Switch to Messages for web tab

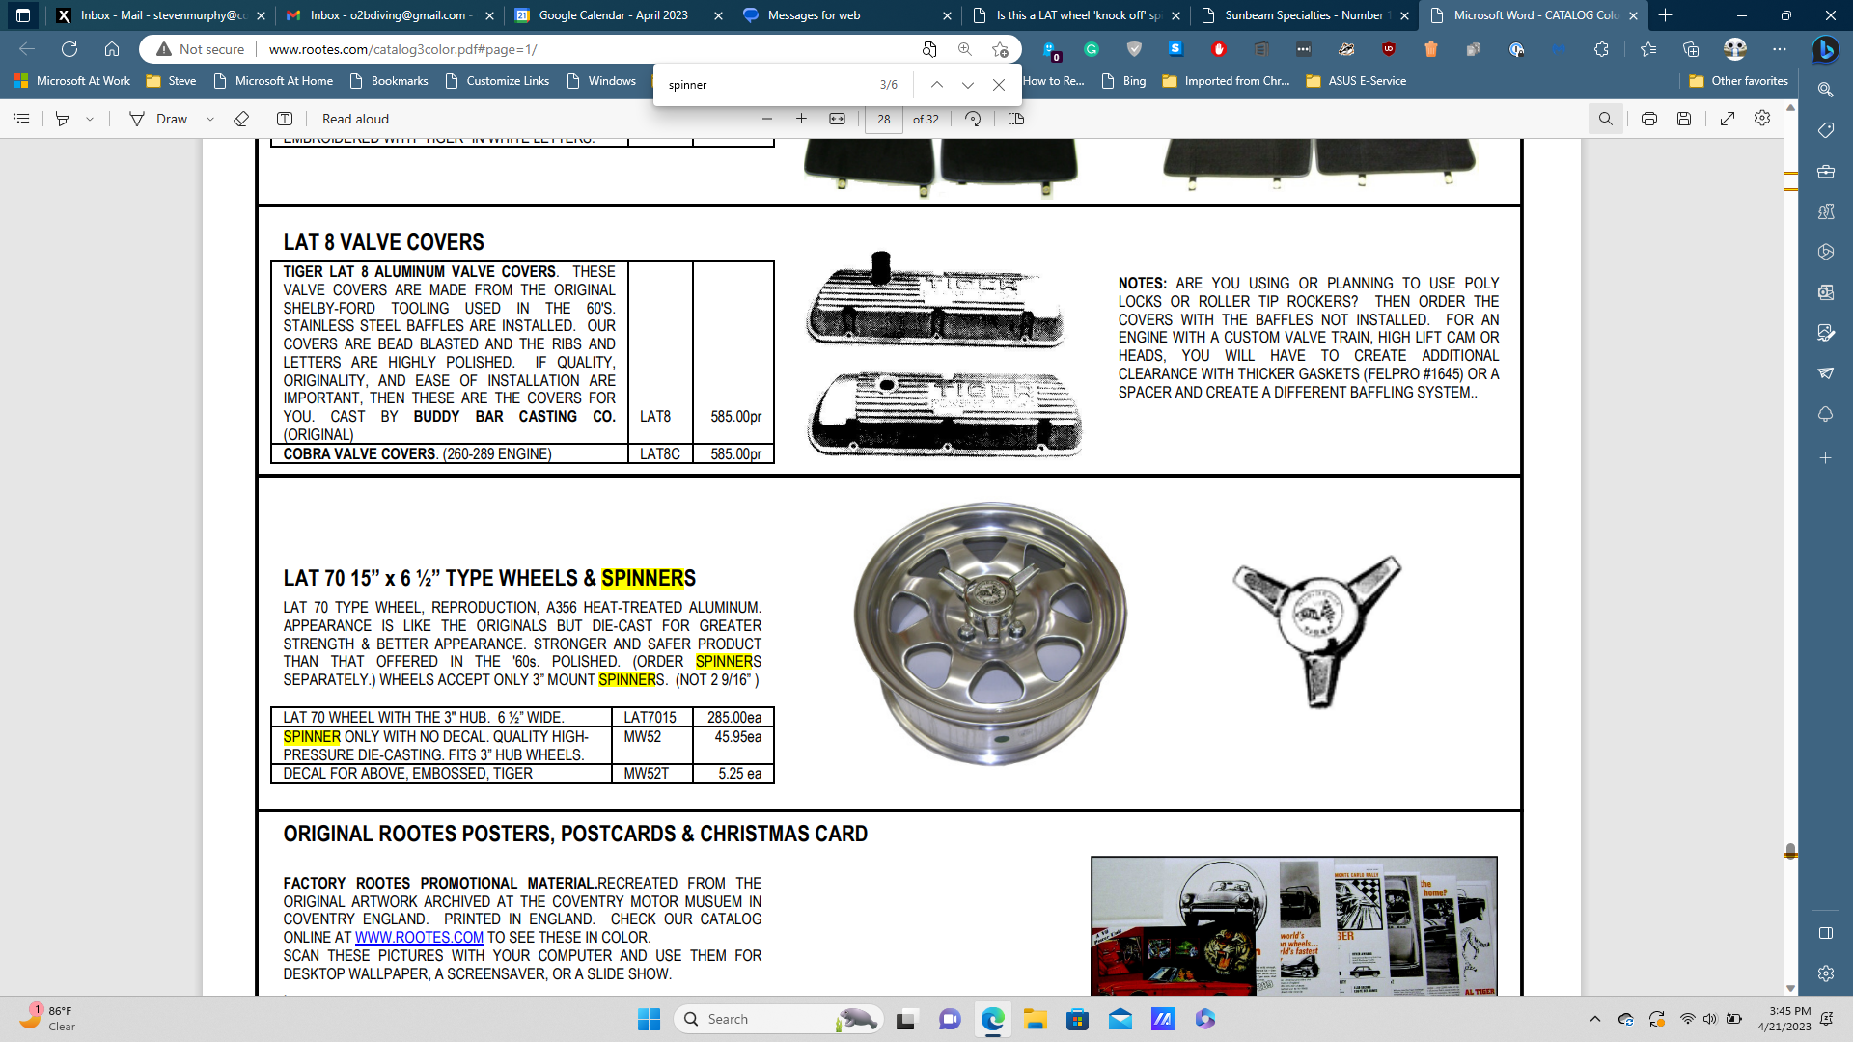click(845, 15)
